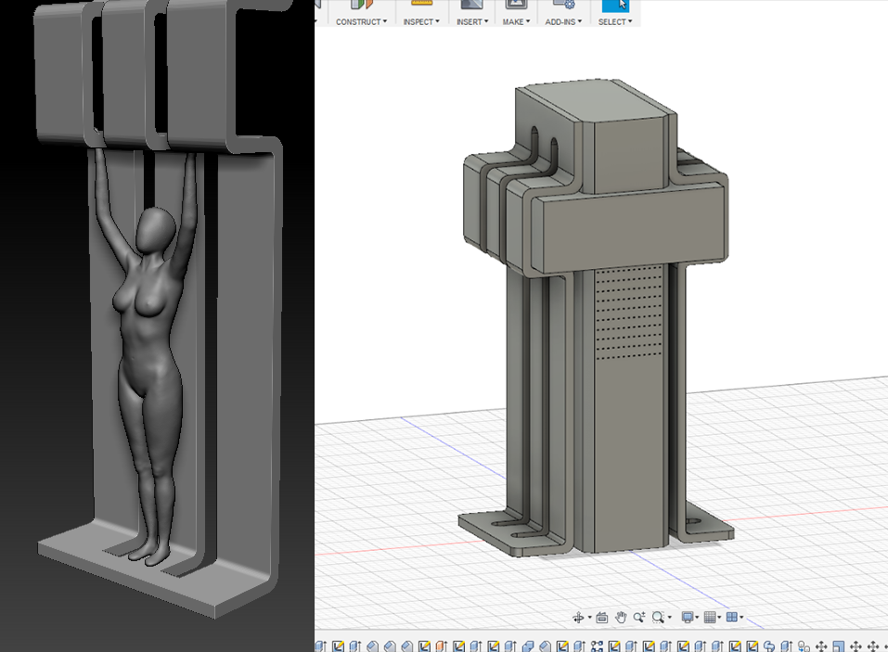The height and width of the screenshot is (652, 888).
Task: Select the Pan hand tool
Action: (x=621, y=618)
